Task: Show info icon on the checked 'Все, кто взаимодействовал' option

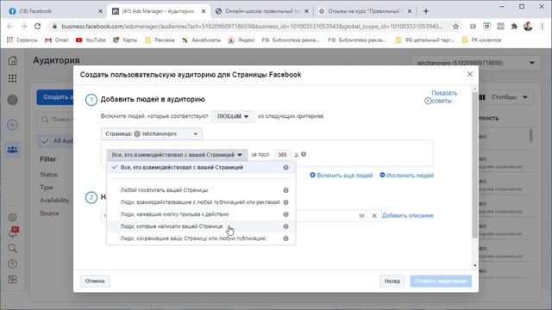Action: tap(285, 168)
